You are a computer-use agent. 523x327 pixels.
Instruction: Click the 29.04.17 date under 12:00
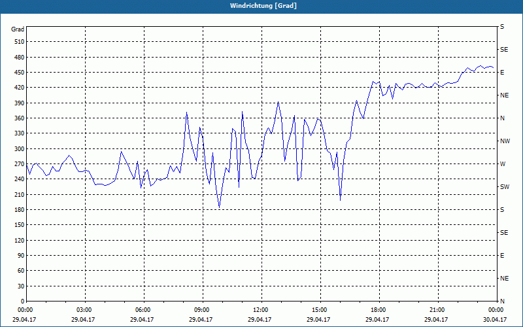[260, 319]
